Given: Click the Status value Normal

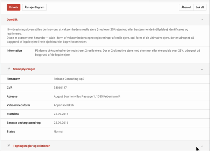Looking at the screenshot, I should [x=58, y=132].
